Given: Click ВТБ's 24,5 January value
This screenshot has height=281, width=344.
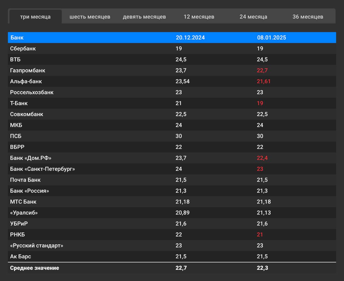Looking at the screenshot, I should [262, 60].
